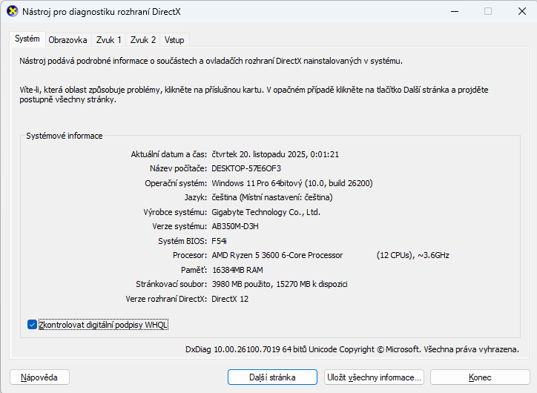The width and height of the screenshot is (537, 393).
Task: Switch to the Systém tab
Action: pos(27,39)
